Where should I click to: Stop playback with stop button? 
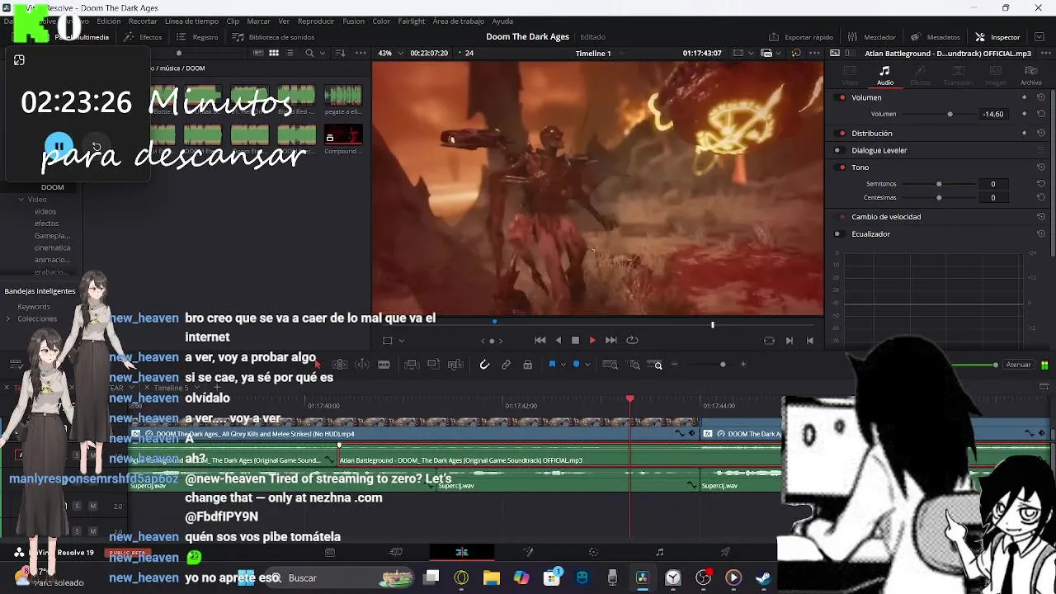pos(575,340)
